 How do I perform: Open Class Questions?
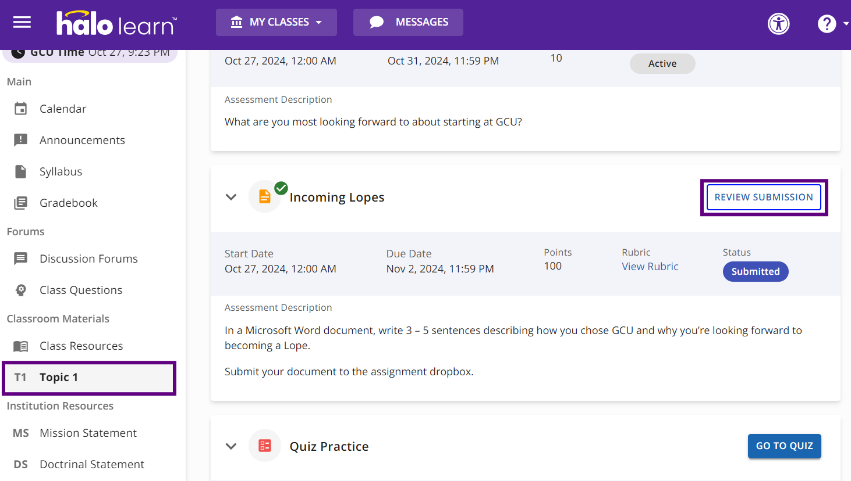[x=81, y=290]
